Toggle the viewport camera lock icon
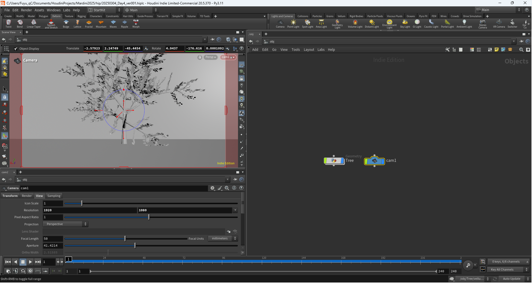This screenshot has height=285, width=532. pos(200,57)
